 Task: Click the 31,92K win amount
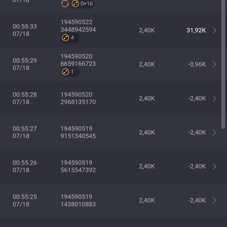[196, 30]
